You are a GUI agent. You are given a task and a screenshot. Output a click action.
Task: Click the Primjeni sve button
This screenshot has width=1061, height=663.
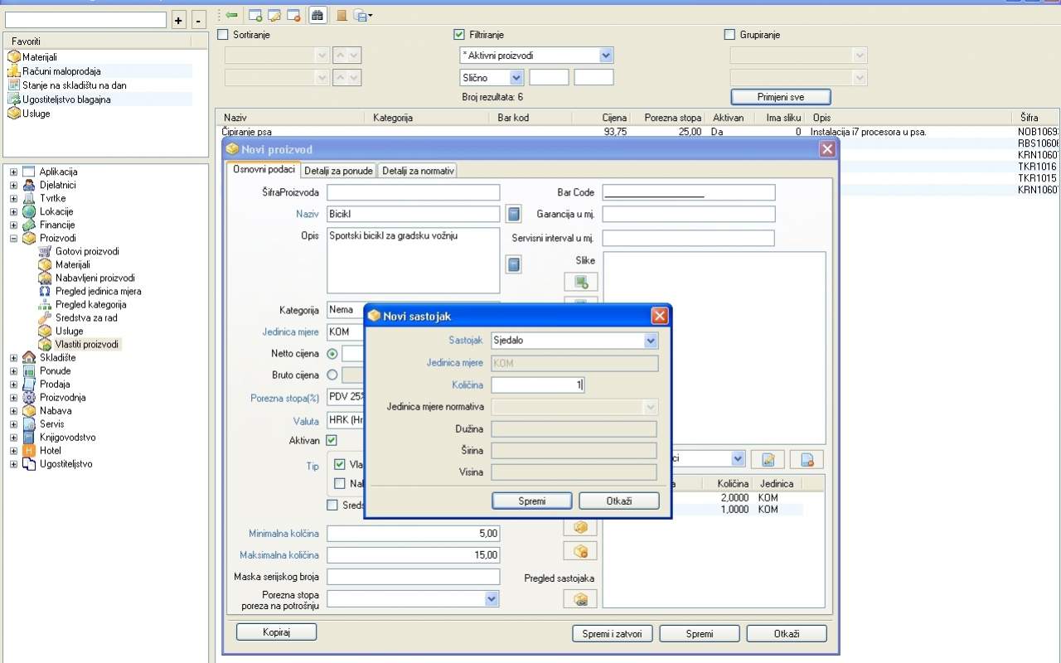coord(780,97)
